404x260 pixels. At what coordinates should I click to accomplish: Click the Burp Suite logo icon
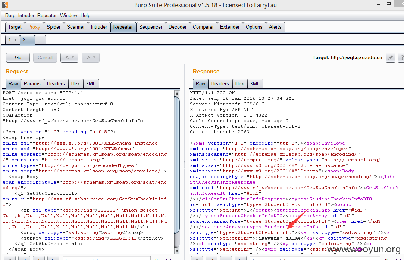5,4
